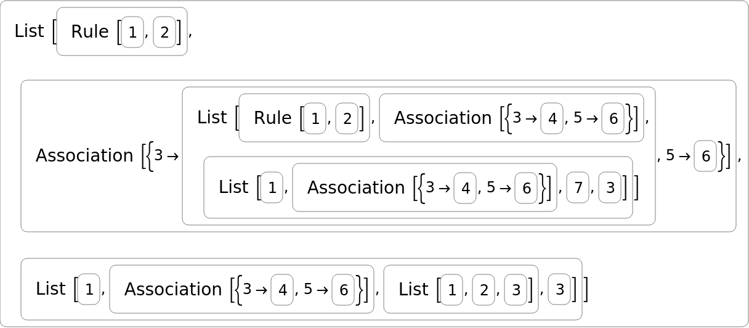Select the last box 3 in the bottom row

point(559,289)
